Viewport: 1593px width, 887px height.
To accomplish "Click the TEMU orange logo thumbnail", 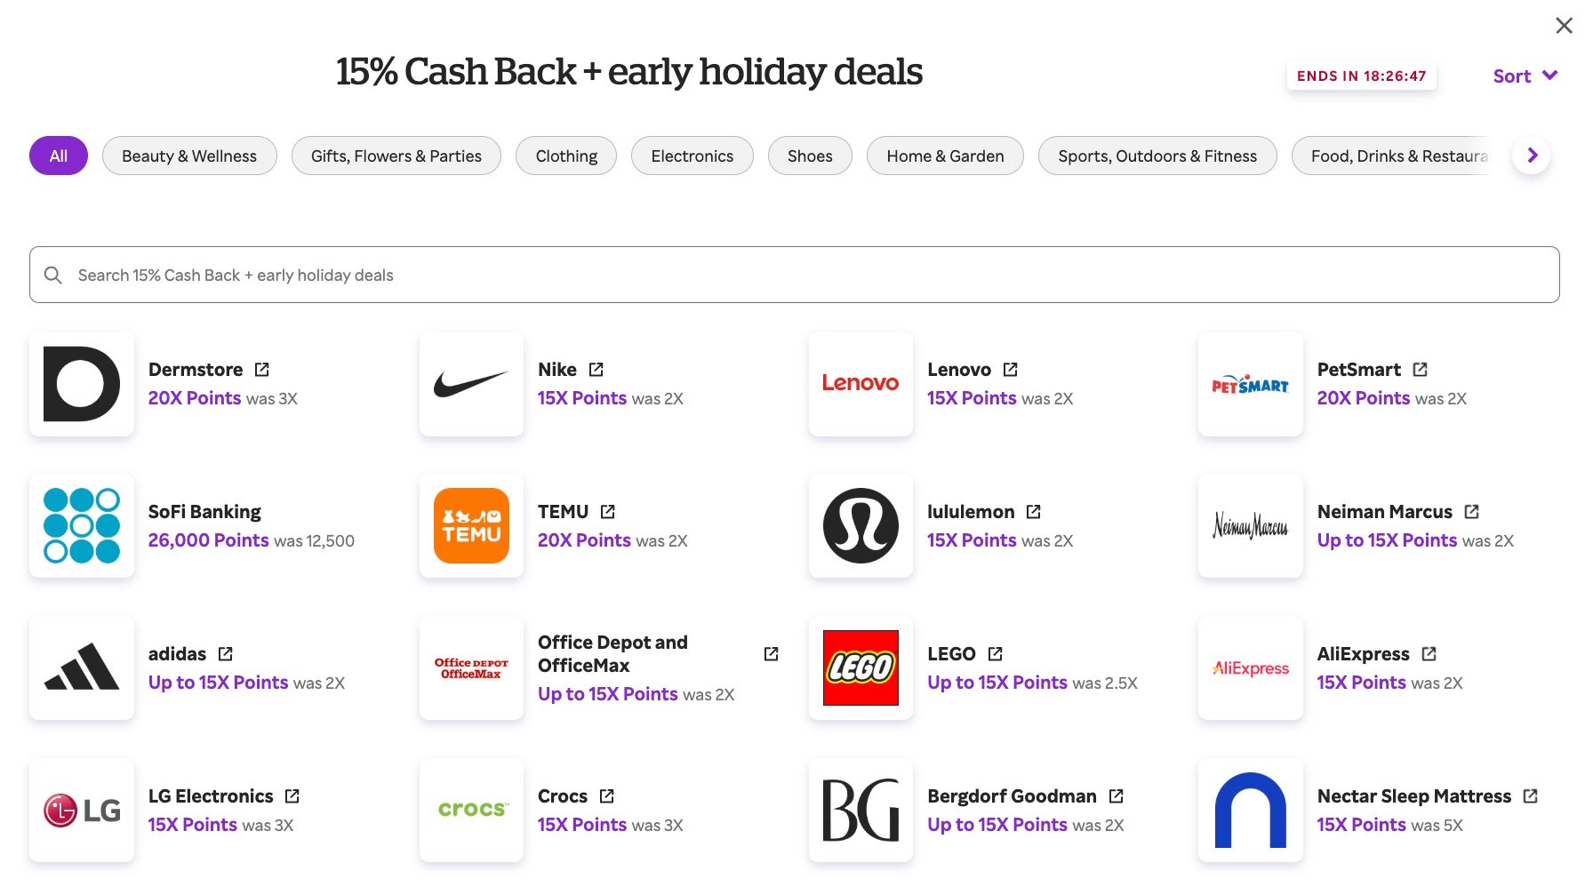I will [x=471, y=526].
